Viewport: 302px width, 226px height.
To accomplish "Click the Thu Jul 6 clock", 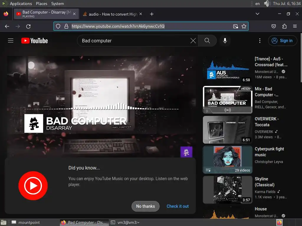I will coord(287,4).
